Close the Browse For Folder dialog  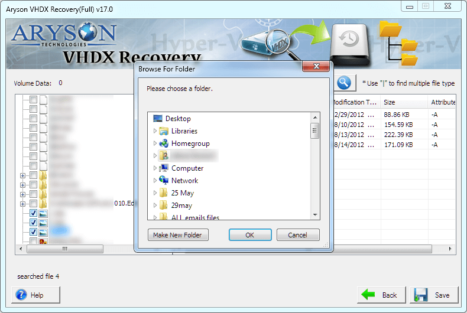click(x=316, y=66)
